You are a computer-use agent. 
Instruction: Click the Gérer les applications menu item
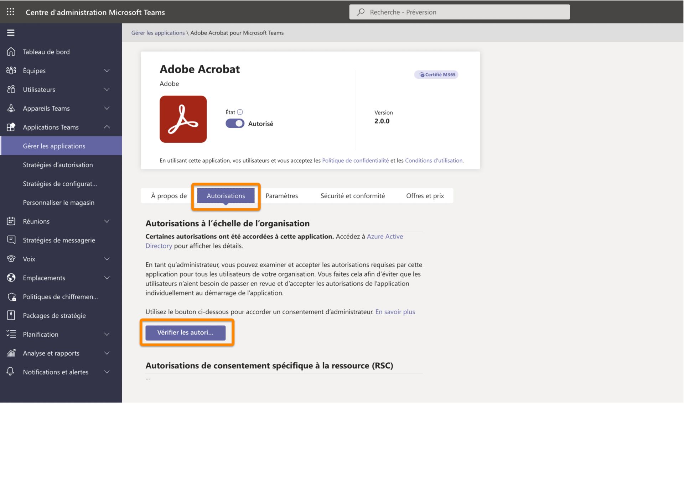[54, 145]
